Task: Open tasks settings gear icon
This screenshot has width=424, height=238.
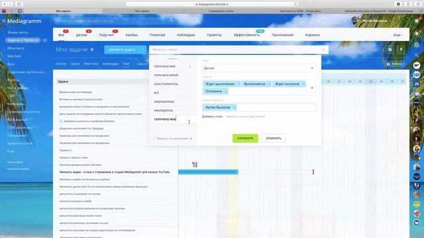Action: 390,50
